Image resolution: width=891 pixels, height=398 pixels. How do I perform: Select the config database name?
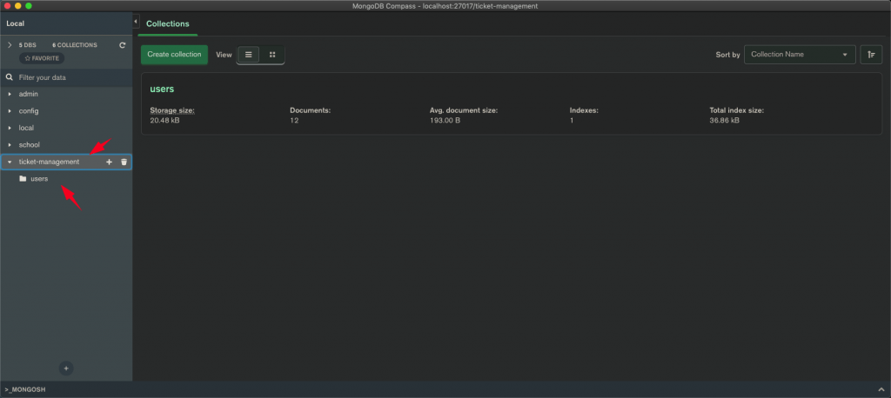[x=29, y=111]
